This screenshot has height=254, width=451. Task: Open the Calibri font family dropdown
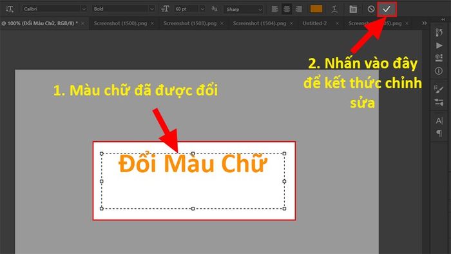pyautogui.click(x=54, y=9)
